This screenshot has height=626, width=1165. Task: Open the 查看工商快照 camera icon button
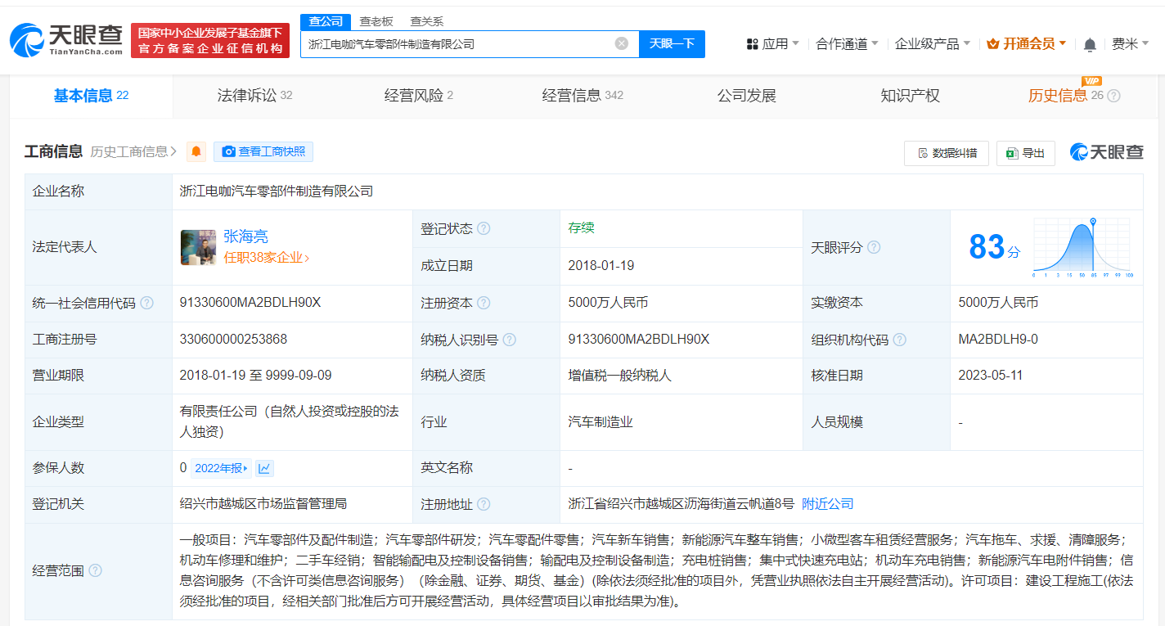click(x=229, y=151)
